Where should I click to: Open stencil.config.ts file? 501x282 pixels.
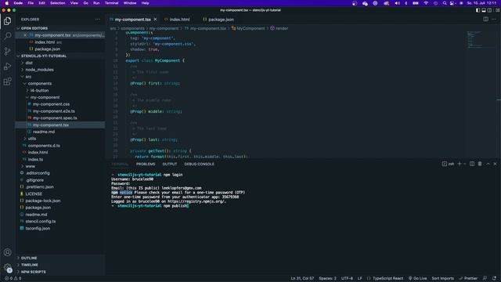(x=40, y=221)
